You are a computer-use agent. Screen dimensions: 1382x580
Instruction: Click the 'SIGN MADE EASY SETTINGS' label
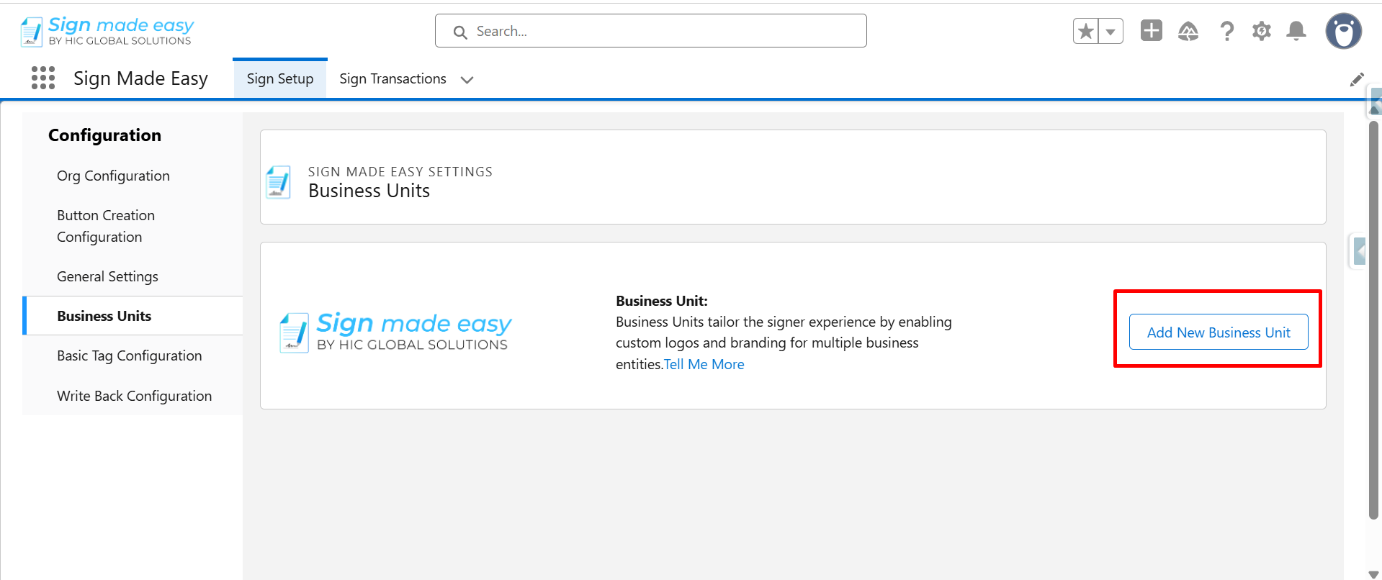tap(400, 172)
